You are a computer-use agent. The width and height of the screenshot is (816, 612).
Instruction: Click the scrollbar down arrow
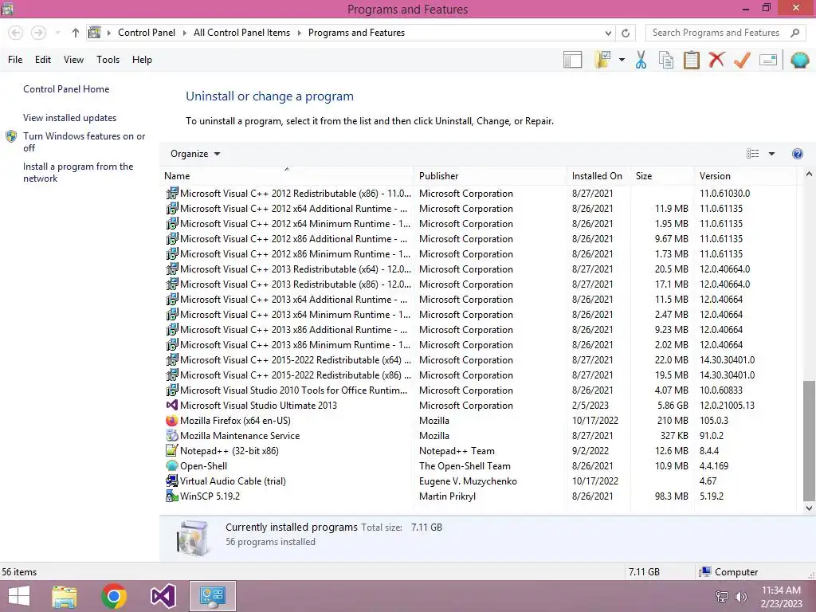tap(809, 508)
